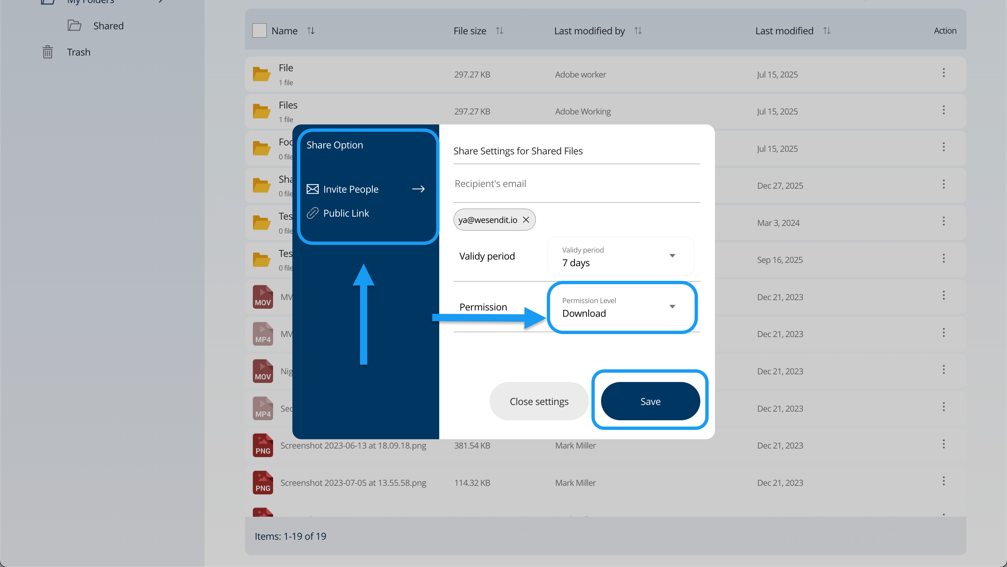The width and height of the screenshot is (1007, 567).
Task: Click the Trash bin icon in sidebar
Action: (48, 52)
